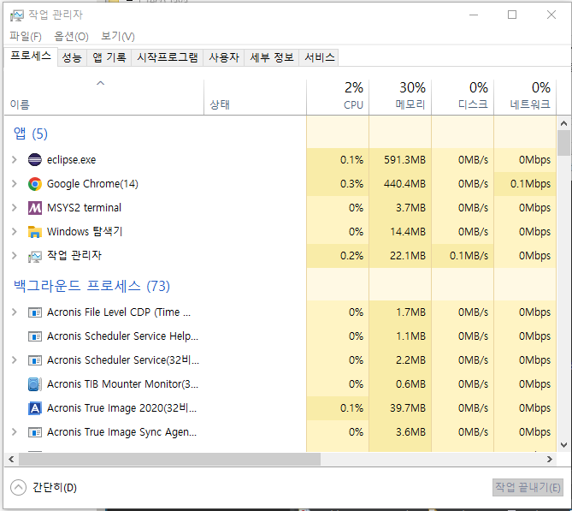Click Acronis True Image 2020 icon

point(35,408)
